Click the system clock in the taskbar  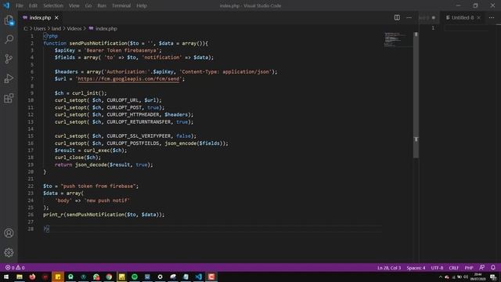[478, 277]
